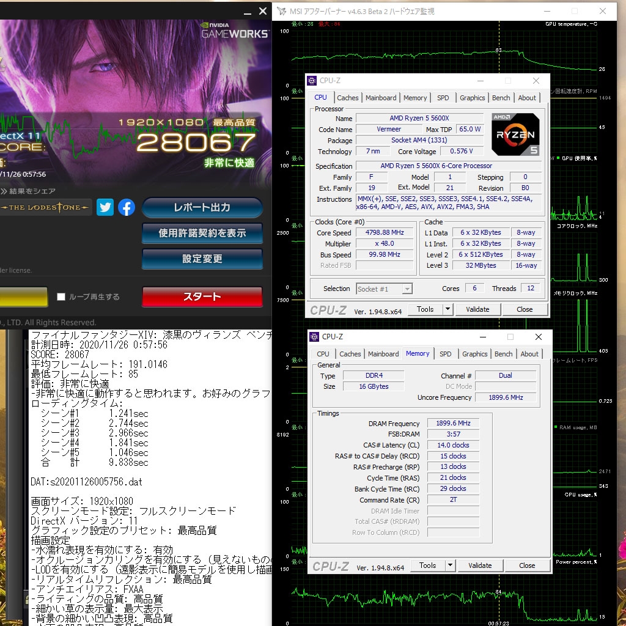Minimize the benchmark window

click(248, 12)
